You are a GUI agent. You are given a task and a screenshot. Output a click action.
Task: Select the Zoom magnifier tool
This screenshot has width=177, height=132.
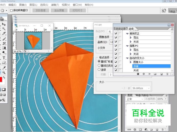point(4,72)
